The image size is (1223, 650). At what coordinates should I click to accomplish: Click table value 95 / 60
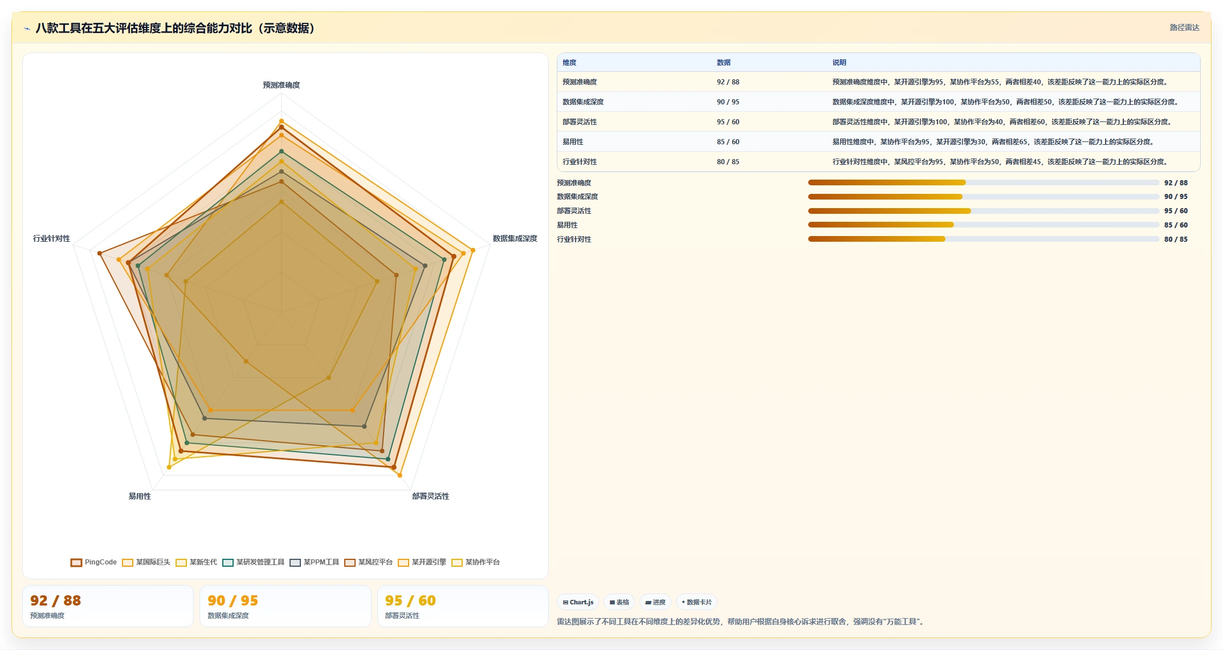tap(728, 122)
